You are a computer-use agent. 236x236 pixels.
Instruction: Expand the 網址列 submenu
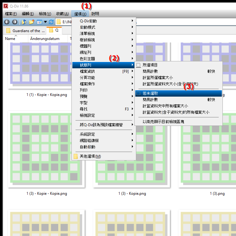point(104,52)
